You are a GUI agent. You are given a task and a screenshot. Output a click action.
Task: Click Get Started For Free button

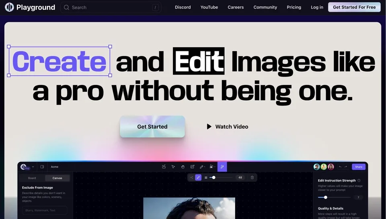point(354,7)
